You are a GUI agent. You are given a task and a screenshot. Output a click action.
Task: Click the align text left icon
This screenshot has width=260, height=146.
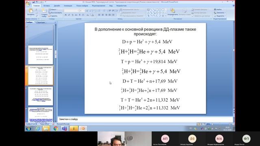point(99,15)
